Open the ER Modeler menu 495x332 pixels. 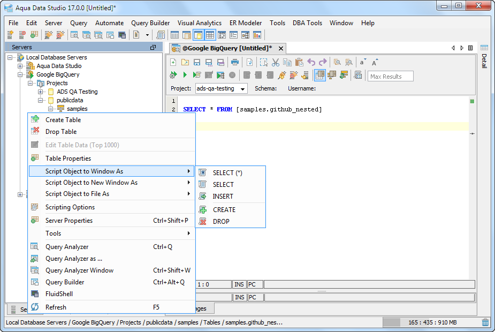(246, 22)
